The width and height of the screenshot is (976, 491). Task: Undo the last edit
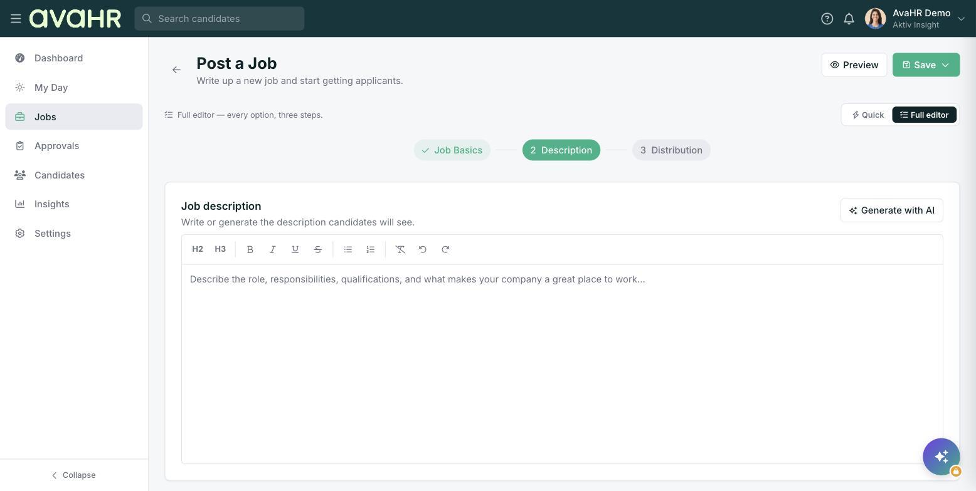click(x=423, y=249)
